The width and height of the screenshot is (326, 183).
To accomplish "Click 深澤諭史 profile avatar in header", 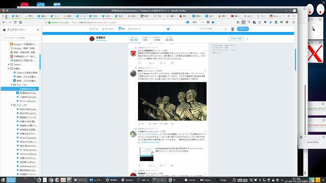I will [92, 39].
